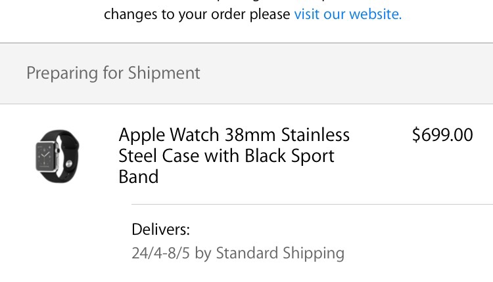This screenshot has height=282, width=493.
Task: Tap the 'Delivers:' label
Action: click(x=160, y=230)
